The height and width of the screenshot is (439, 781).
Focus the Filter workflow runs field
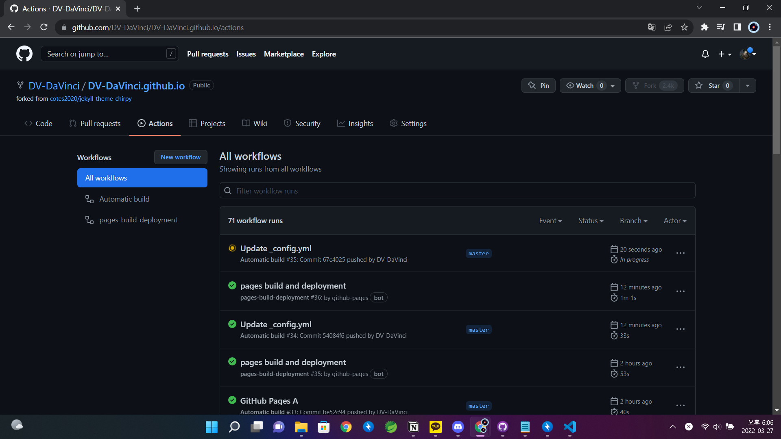point(458,191)
